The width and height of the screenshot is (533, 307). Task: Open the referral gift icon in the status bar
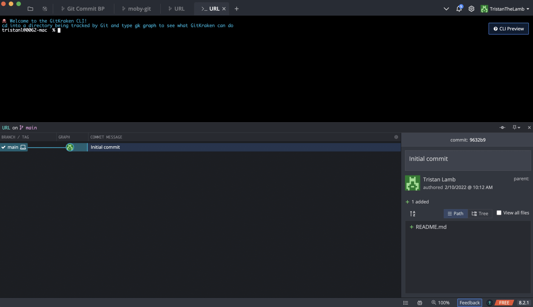420,303
